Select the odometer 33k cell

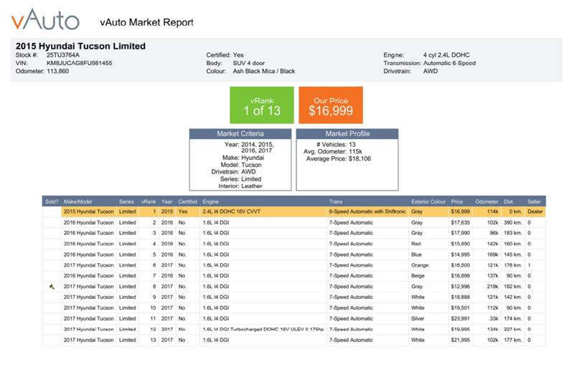[x=494, y=319]
